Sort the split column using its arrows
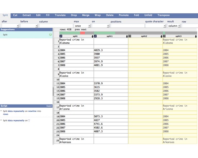Viewport: 198px width, 158px height. click(x=93, y=36)
